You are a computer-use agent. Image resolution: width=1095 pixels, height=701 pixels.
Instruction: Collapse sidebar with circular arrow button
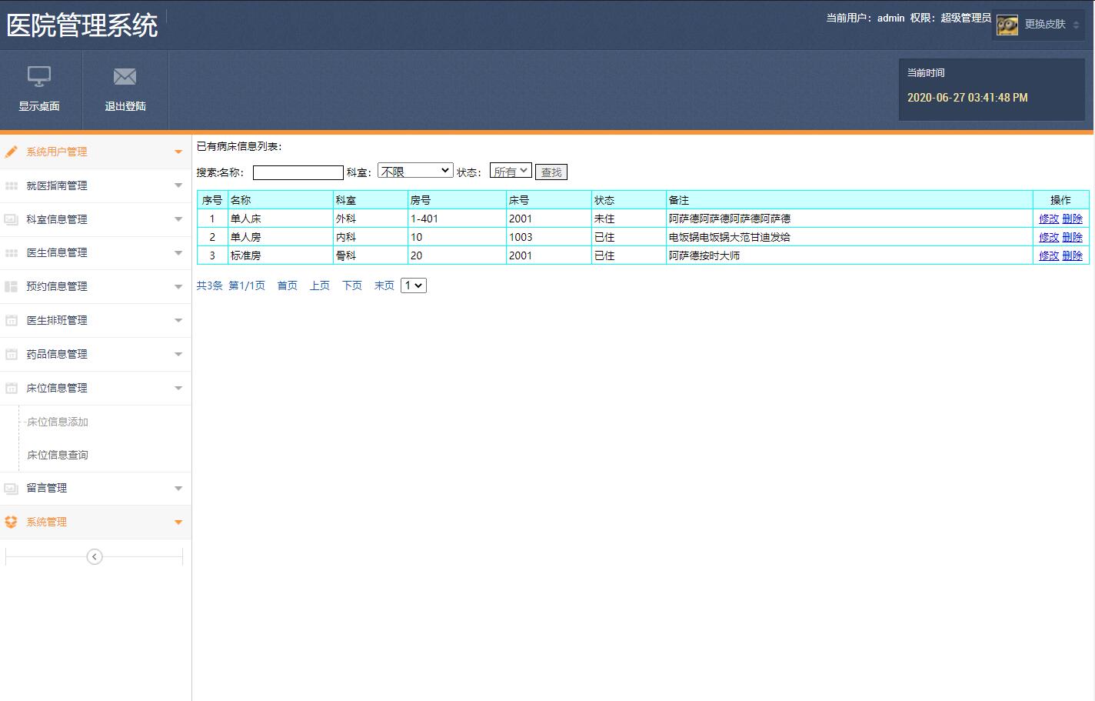coord(95,556)
